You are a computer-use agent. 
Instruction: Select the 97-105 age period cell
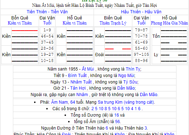[x=141, y=54]
